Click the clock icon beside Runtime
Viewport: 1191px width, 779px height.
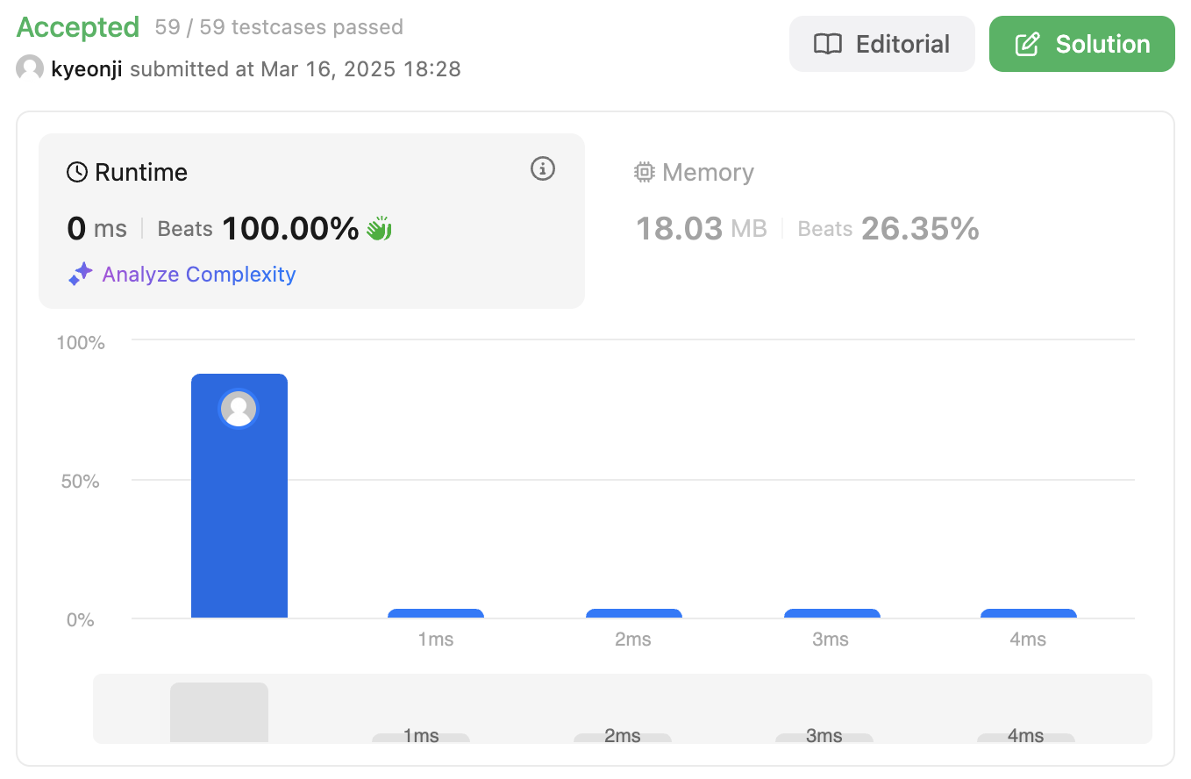pyautogui.click(x=77, y=172)
